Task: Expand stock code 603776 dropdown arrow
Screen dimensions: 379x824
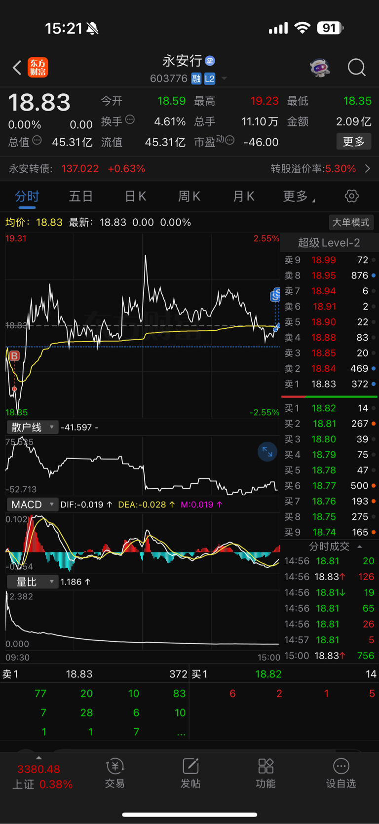Action: [225, 78]
